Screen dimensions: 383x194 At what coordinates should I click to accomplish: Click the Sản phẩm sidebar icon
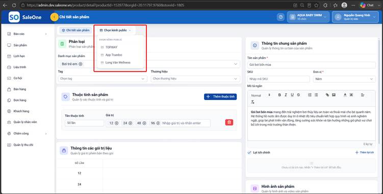(9, 45)
